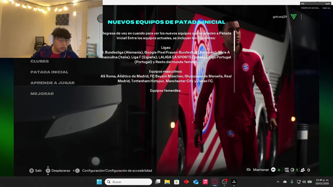Click the 'Equipos femeniles:' subheading
Viewport: 333px width, 187px height.
(166, 91)
